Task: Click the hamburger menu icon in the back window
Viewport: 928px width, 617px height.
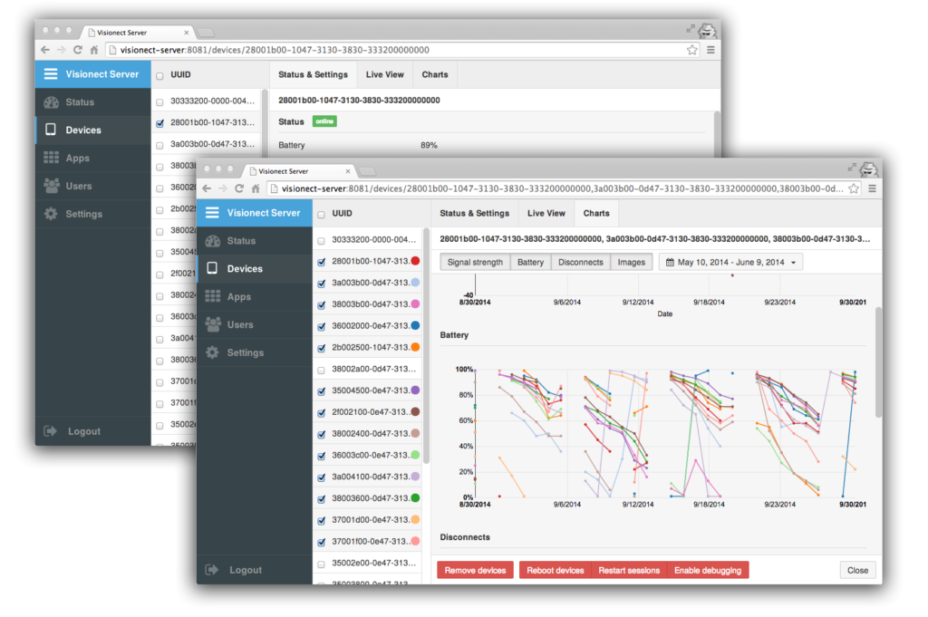Action: tap(51, 74)
